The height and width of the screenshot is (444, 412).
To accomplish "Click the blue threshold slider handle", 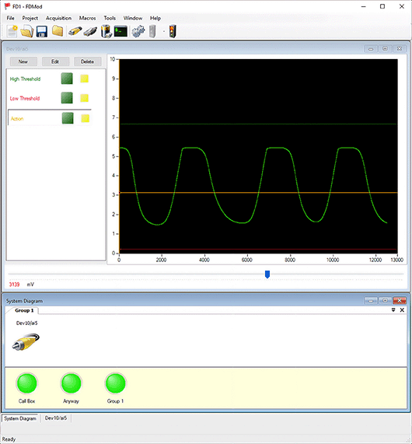I will pyautogui.click(x=267, y=274).
